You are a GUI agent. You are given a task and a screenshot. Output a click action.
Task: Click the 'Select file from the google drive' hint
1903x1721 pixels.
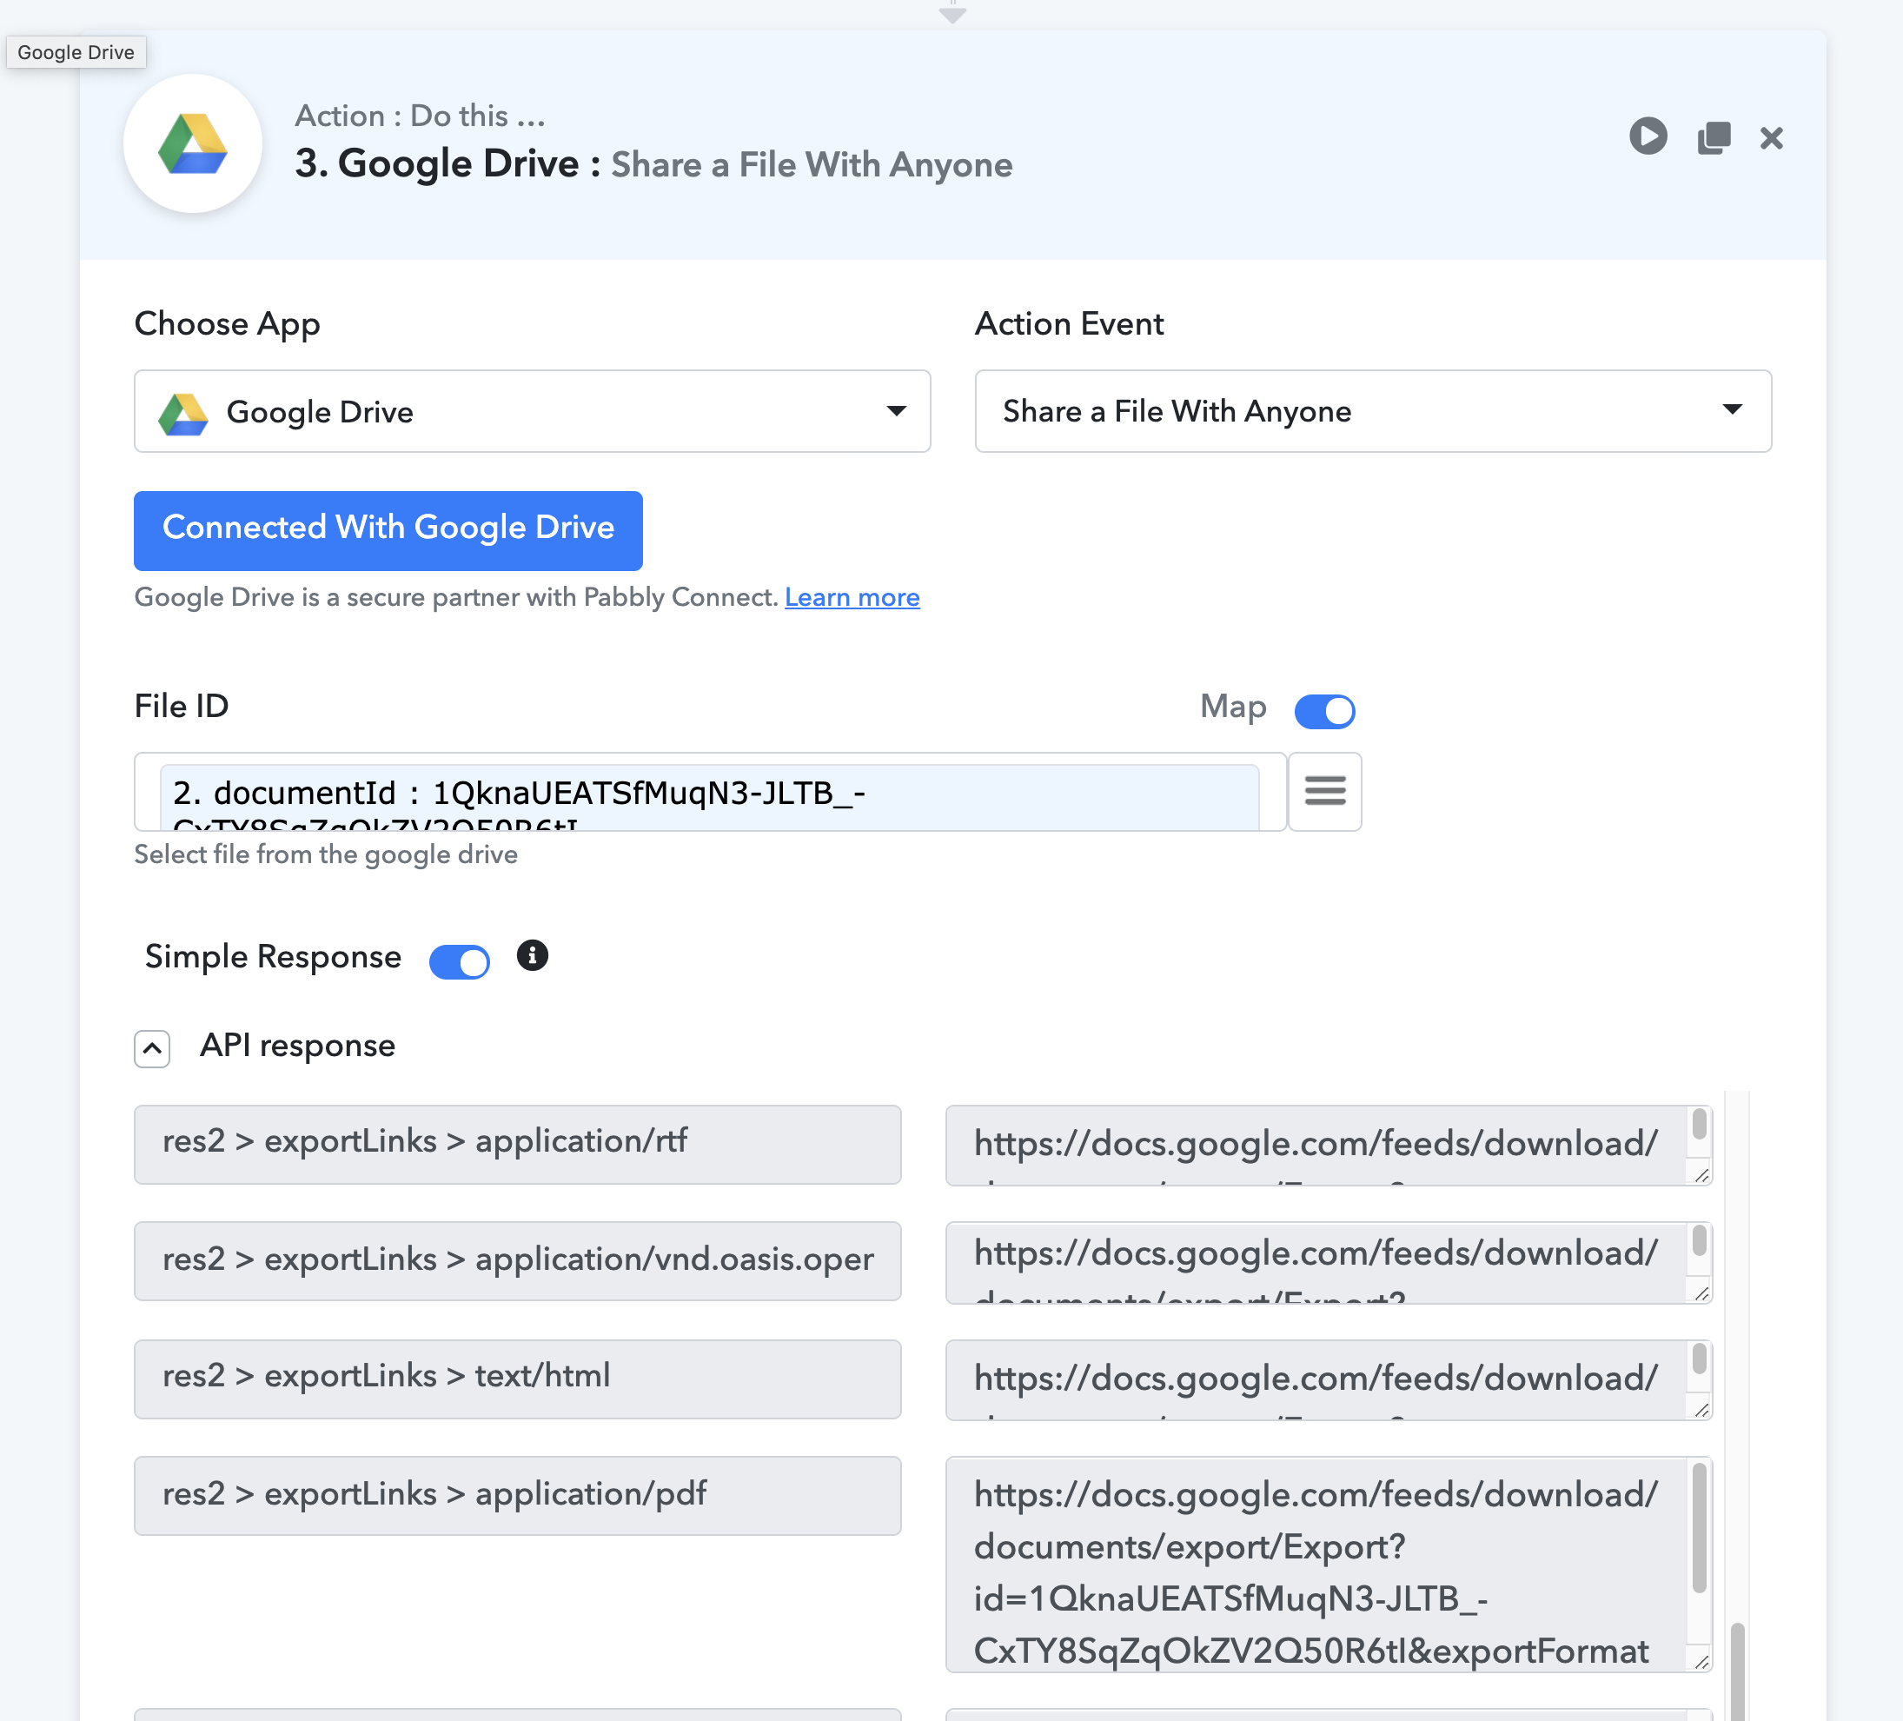[x=326, y=854]
